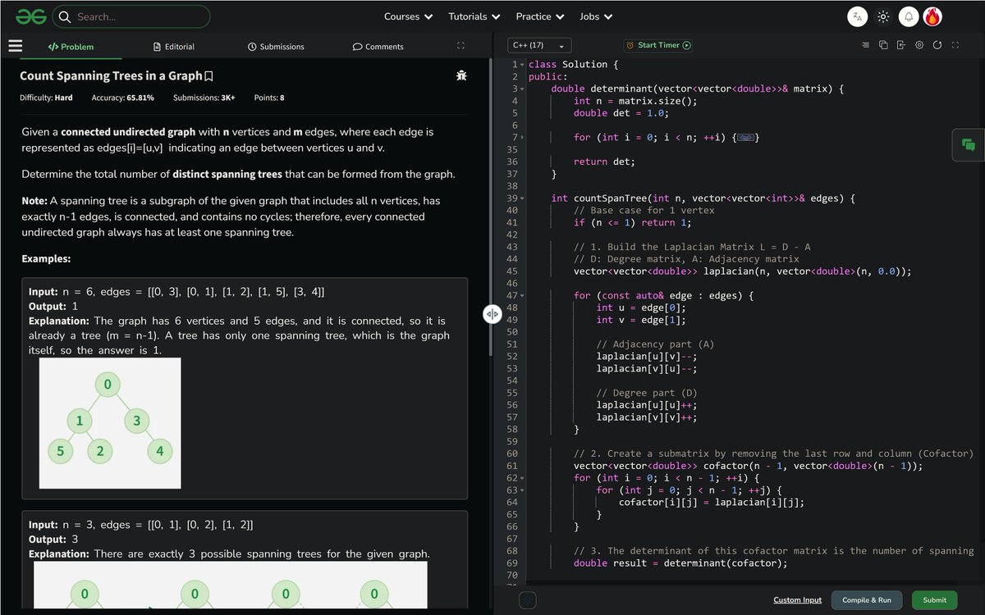Open the notifications bell

[908, 16]
